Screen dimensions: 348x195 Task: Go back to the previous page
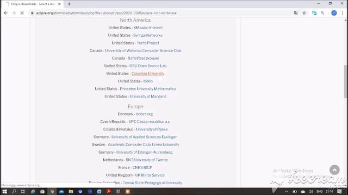point(5,13)
